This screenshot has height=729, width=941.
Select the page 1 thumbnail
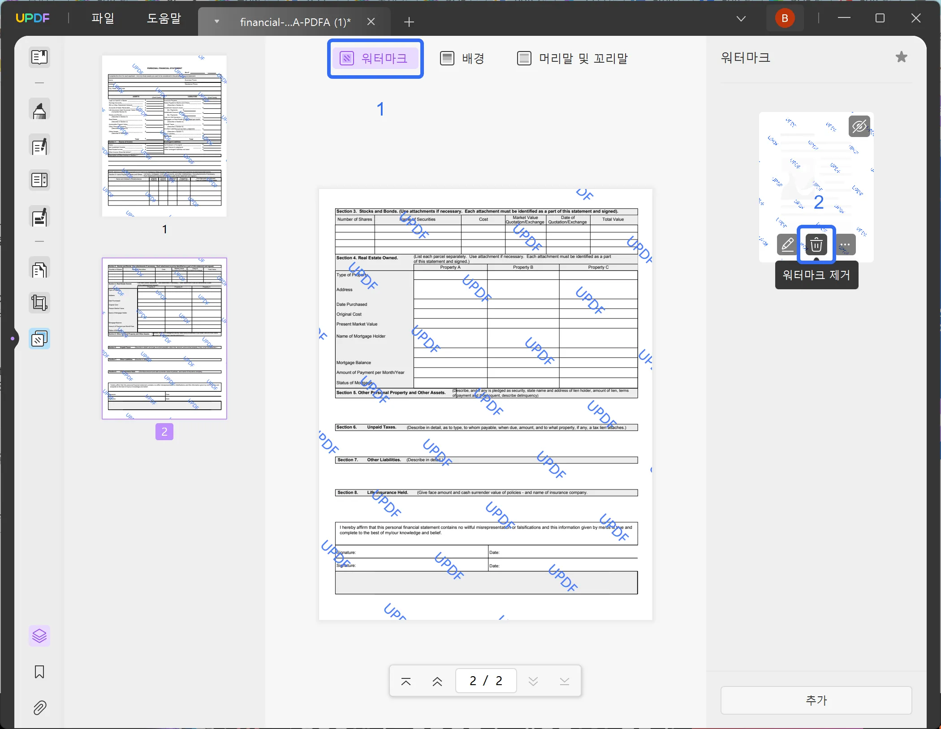click(x=164, y=136)
